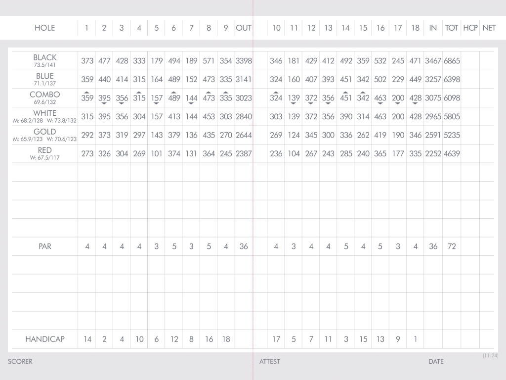Image resolution: width=506 pixels, height=380 pixels.
Task: Click the PAR row label
Action: [45, 246]
